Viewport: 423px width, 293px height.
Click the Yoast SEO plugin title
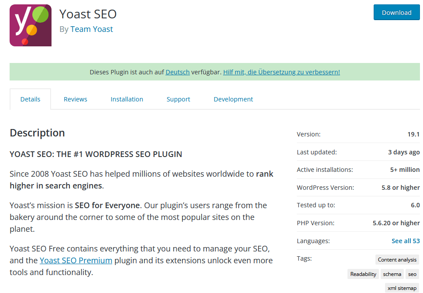click(88, 14)
